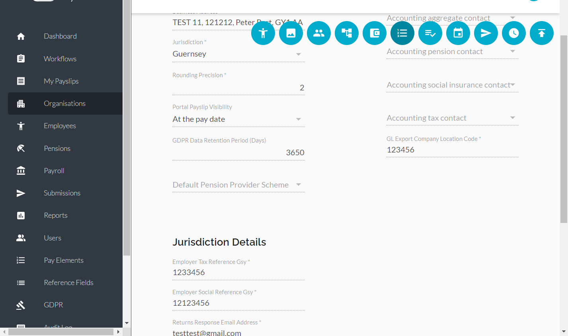Viewport: 568px width, 336px height.
Task: Click the round wallet button
Action: point(375,33)
